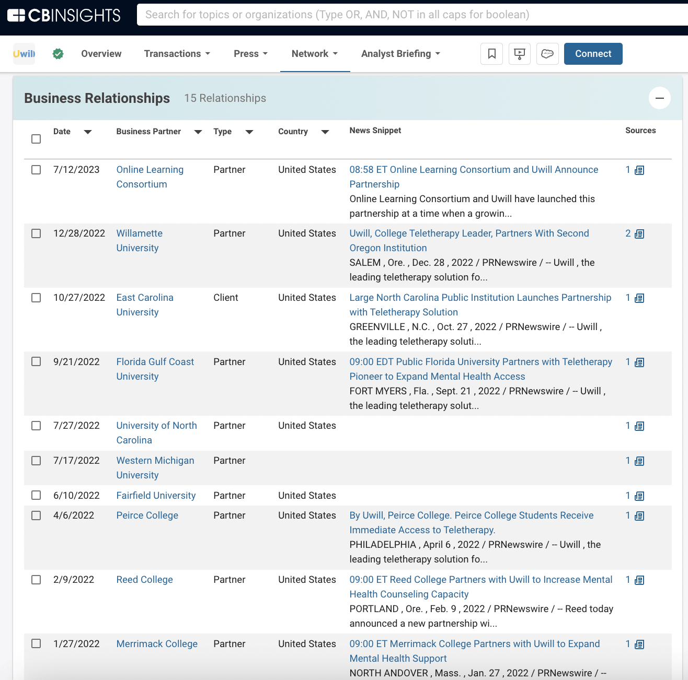Collapse Business Relationships panel with minus icon
Screen dimensions: 688x680
coord(659,98)
